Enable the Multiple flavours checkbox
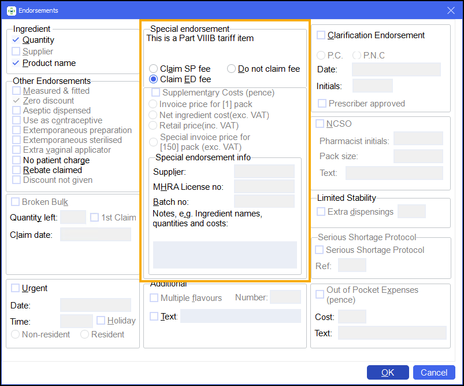This screenshot has height=386, width=464. [x=154, y=298]
